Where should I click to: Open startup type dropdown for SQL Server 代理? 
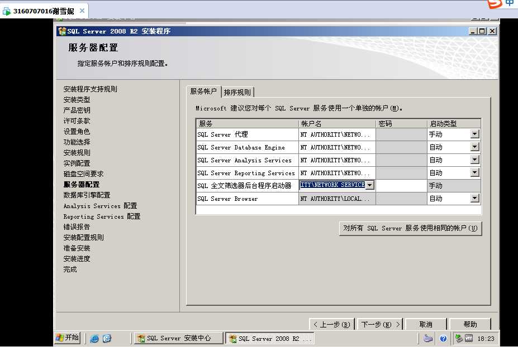(474, 134)
